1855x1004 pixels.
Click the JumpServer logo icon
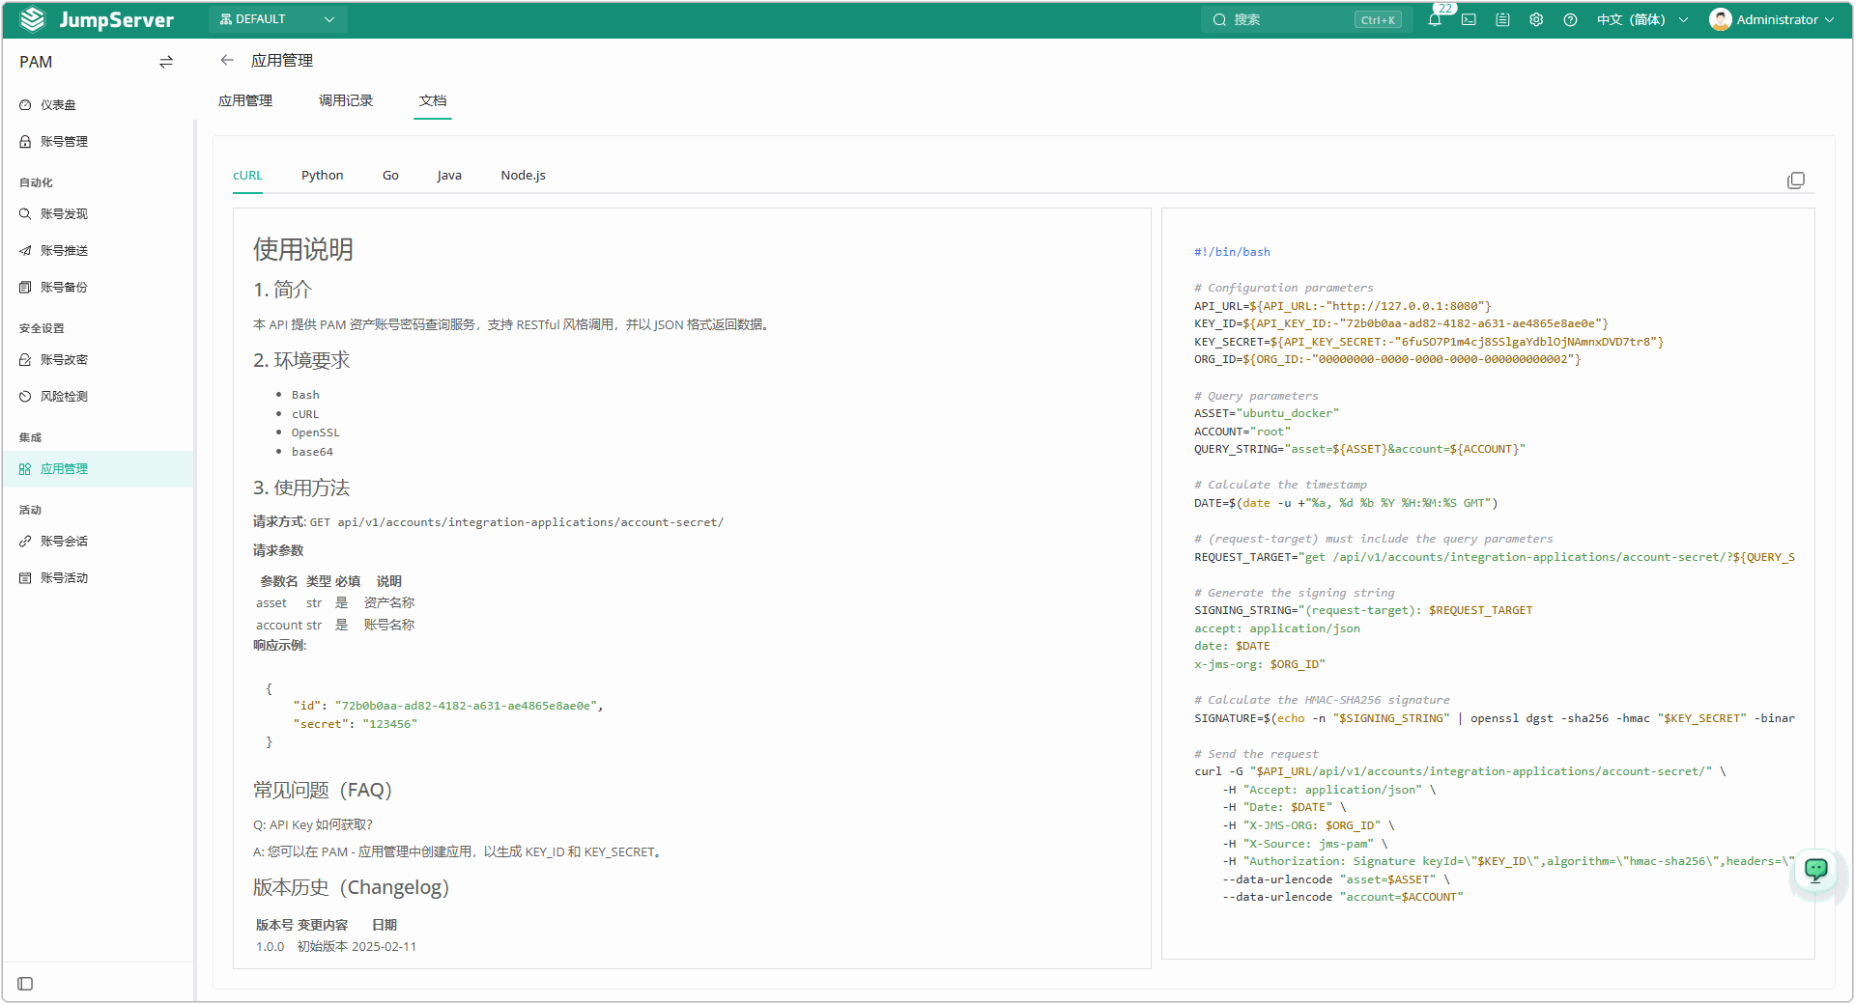coord(33,19)
